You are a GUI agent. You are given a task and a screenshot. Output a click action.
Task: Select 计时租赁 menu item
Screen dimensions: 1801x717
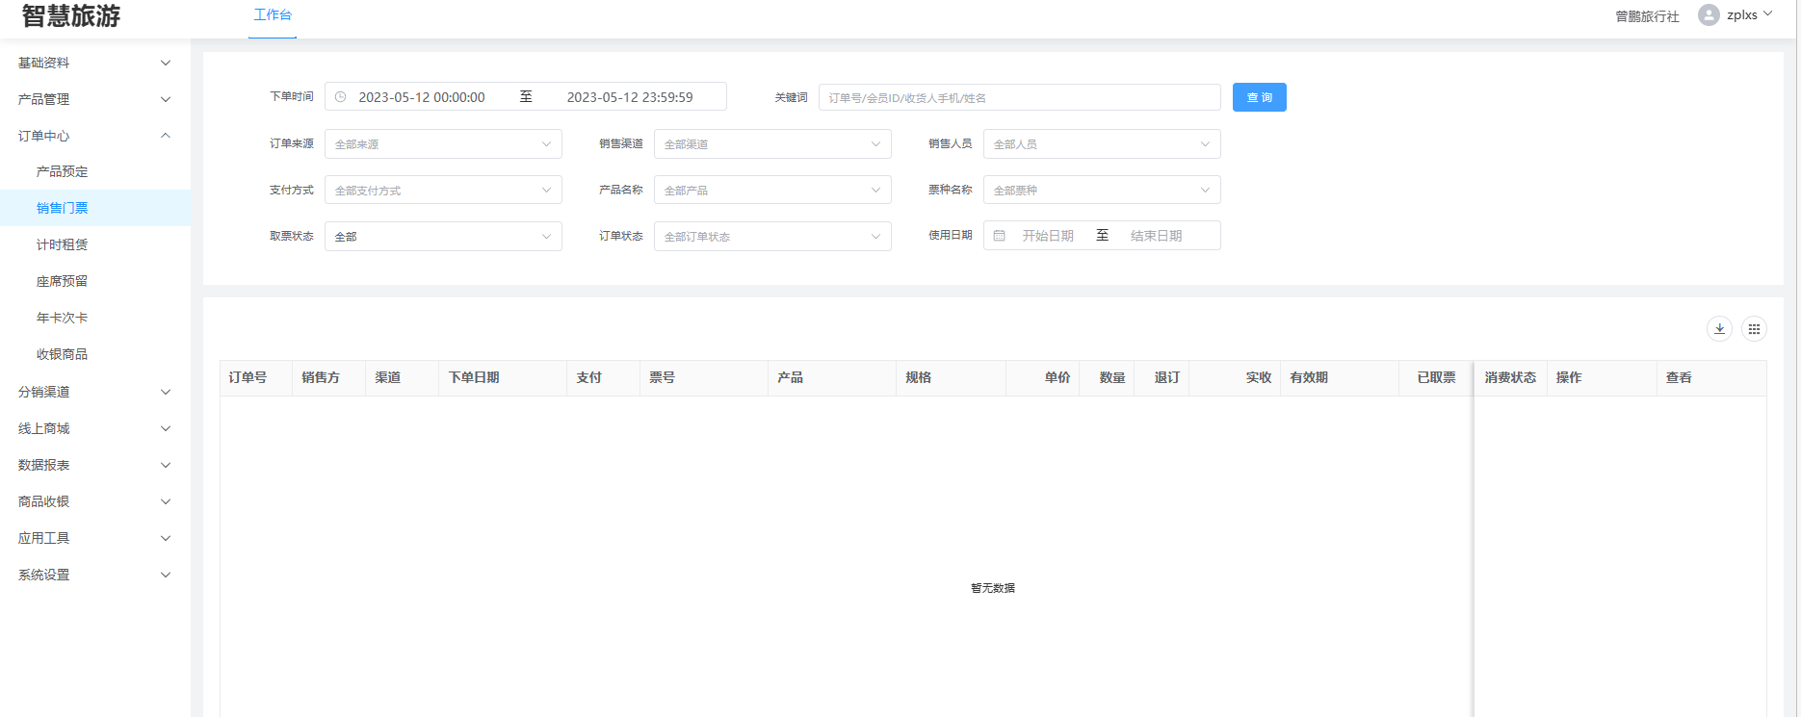coord(62,244)
